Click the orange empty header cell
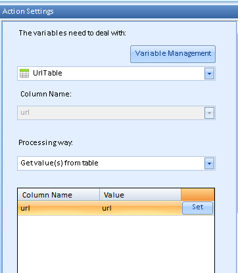 pos(197,194)
